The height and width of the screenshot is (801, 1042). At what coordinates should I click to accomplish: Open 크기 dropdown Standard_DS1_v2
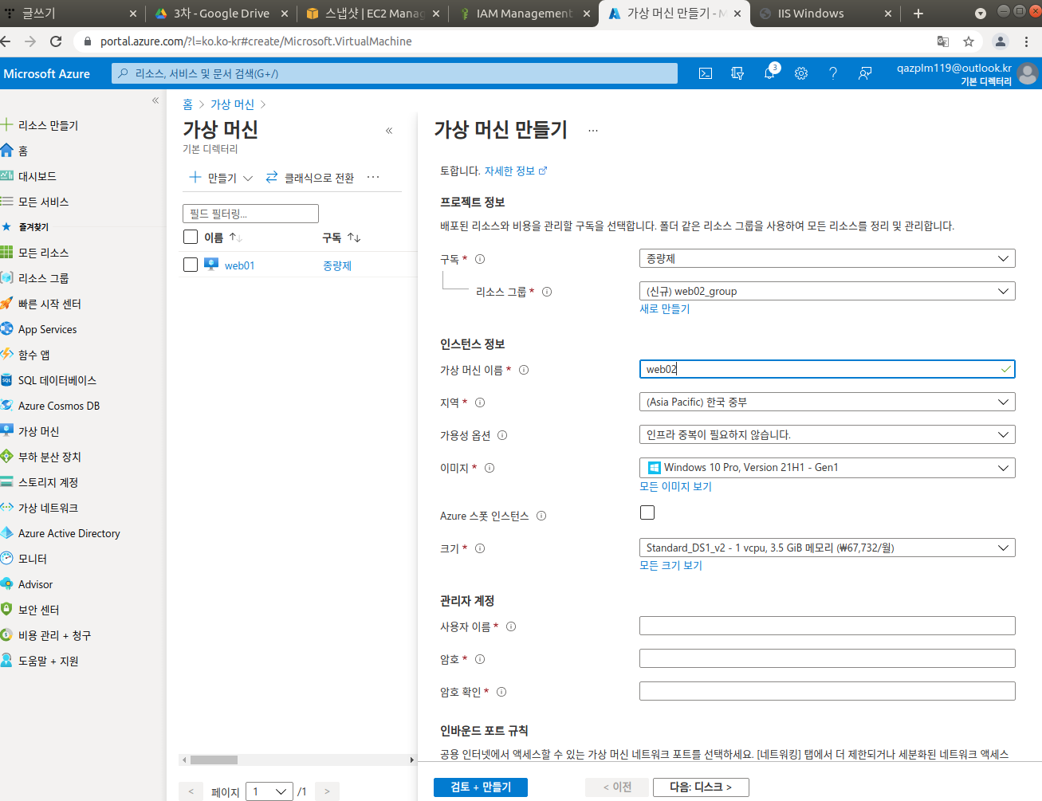(827, 548)
